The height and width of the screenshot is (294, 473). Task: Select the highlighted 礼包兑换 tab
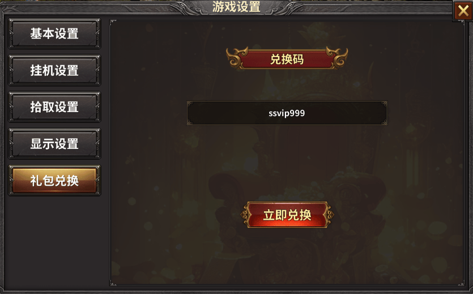coord(54,180)
